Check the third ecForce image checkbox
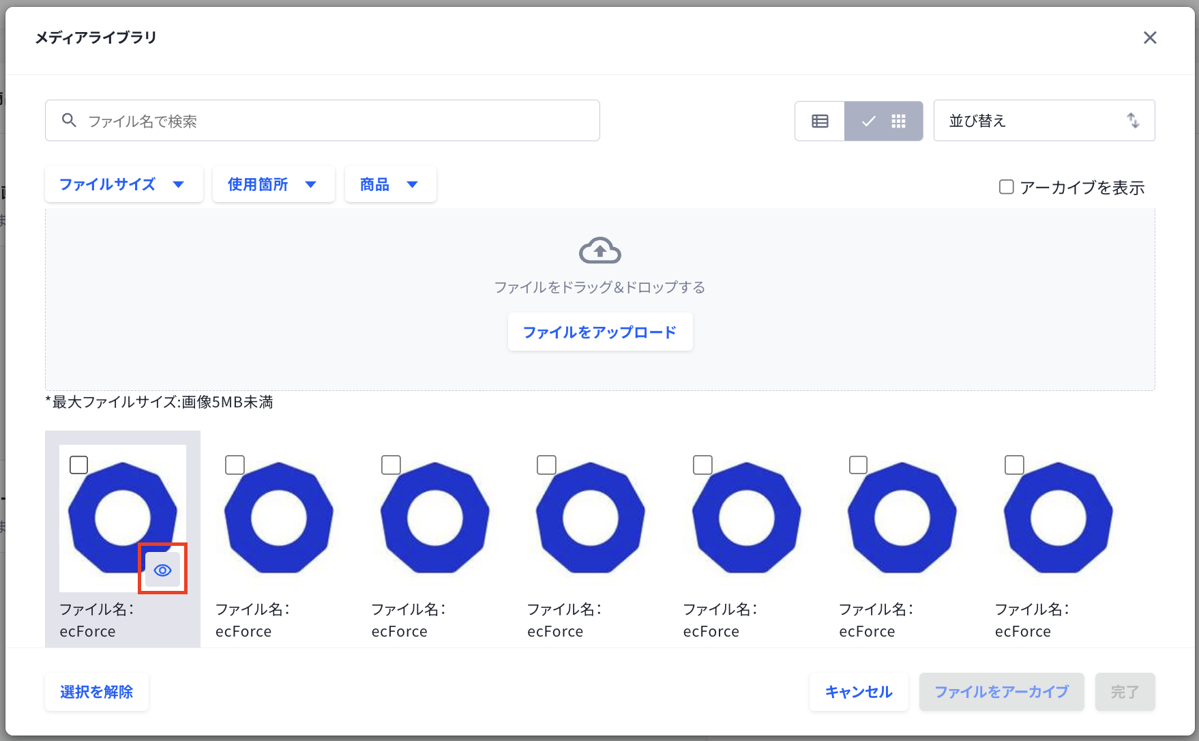This screenshot has width=1199, height=741. pos(391,465)
